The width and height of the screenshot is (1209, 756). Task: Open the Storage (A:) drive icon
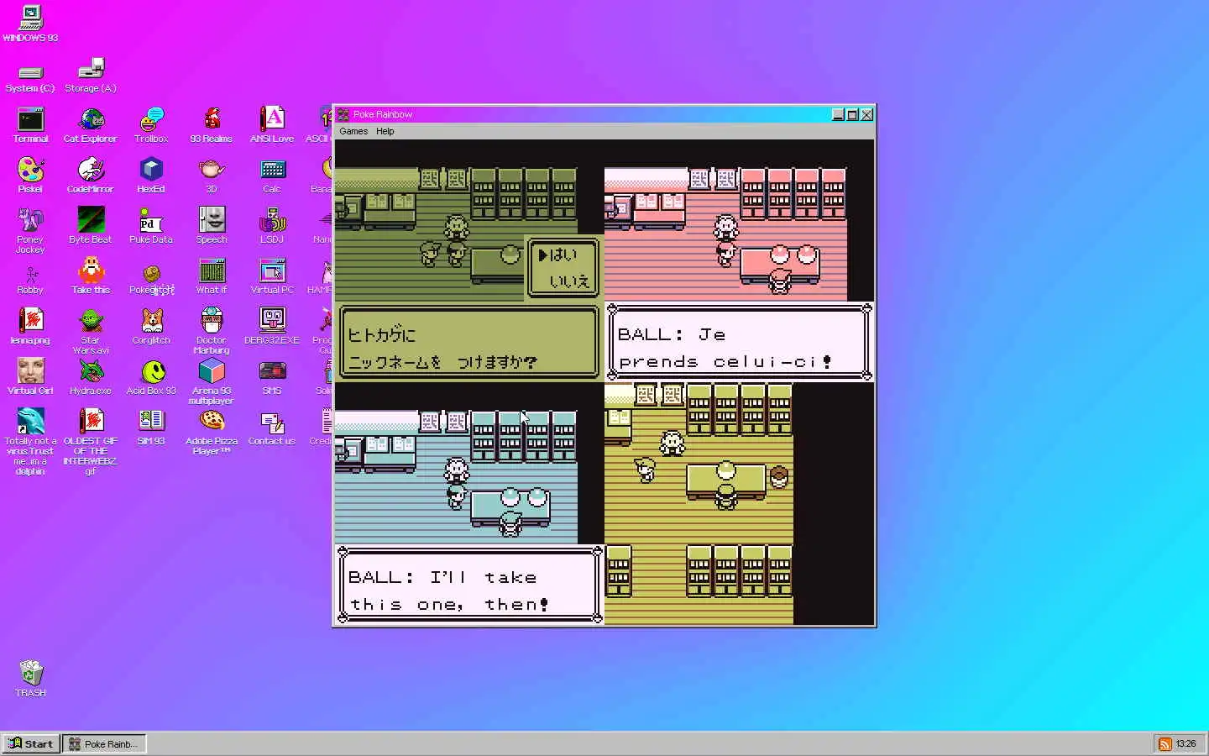coord(91,76)
